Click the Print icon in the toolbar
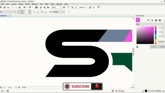This screenshot has height=93, width=165. pos(8,7)
